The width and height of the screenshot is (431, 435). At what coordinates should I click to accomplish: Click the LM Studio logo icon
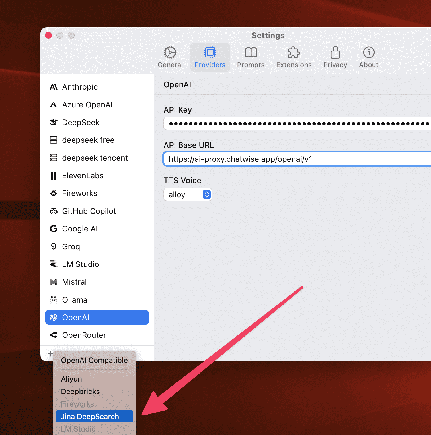[54, 264]
